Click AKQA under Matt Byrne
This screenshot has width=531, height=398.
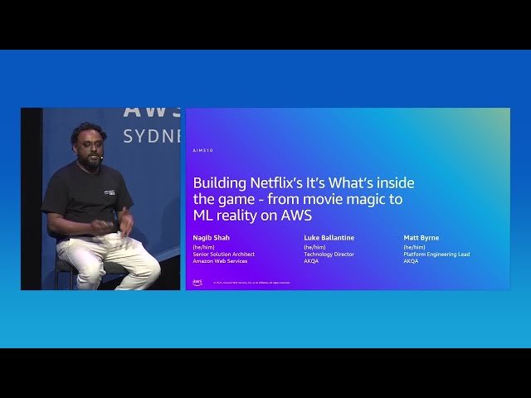click(x=412, y=261)
